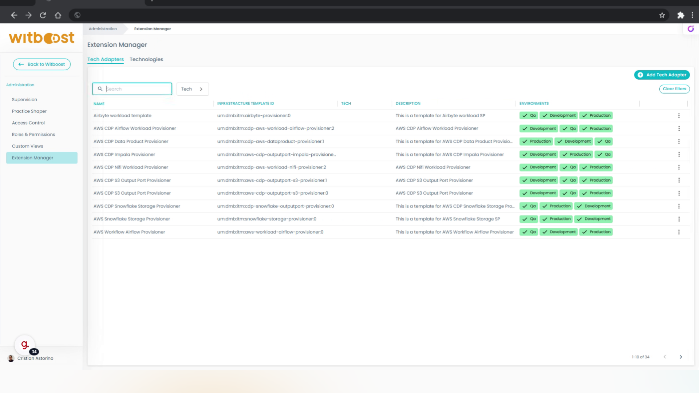699x393 pixels.
Task: Bookmark this page with star icon
Action: coord(662,15)
